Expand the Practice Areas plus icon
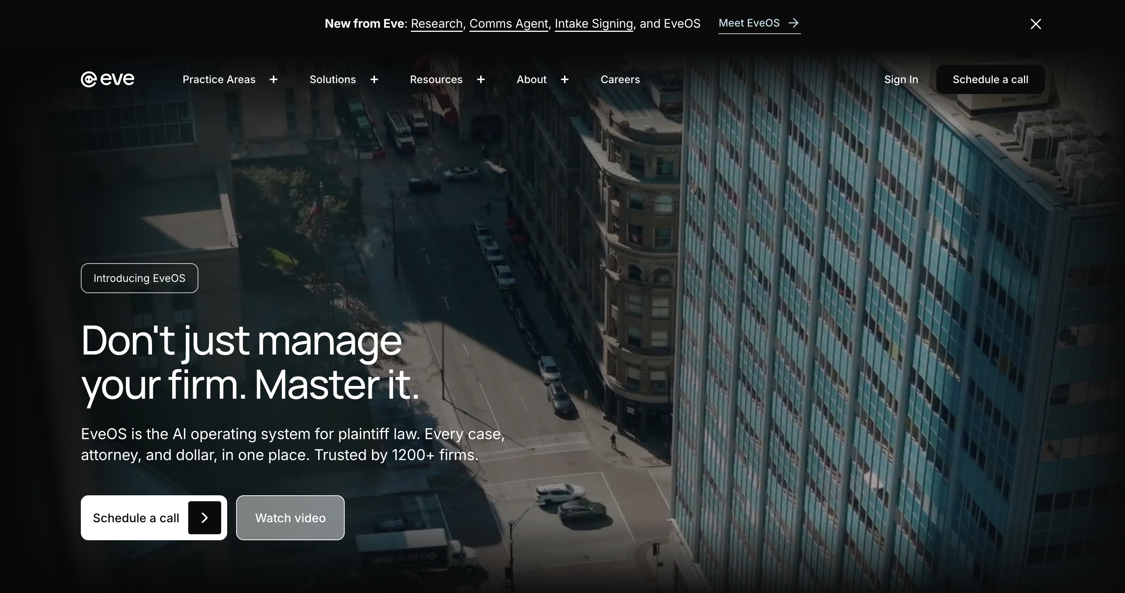This screenshot has height=593, width=1125. click(273, 79)
